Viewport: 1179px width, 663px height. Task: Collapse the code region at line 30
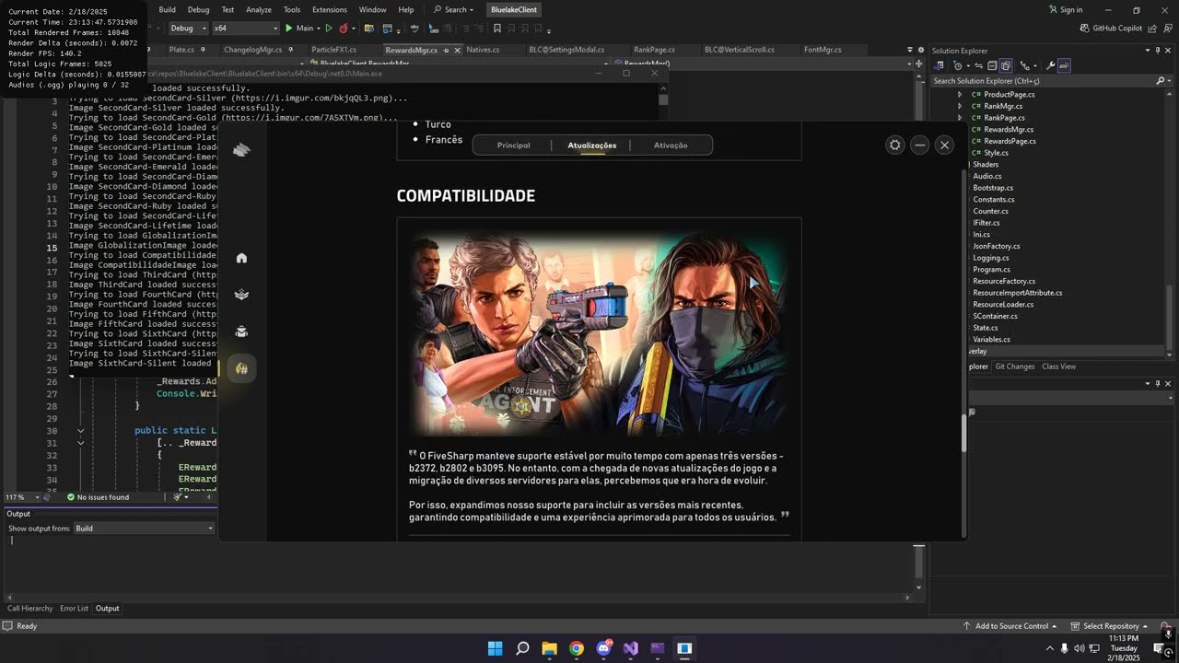tap(80, 431)
